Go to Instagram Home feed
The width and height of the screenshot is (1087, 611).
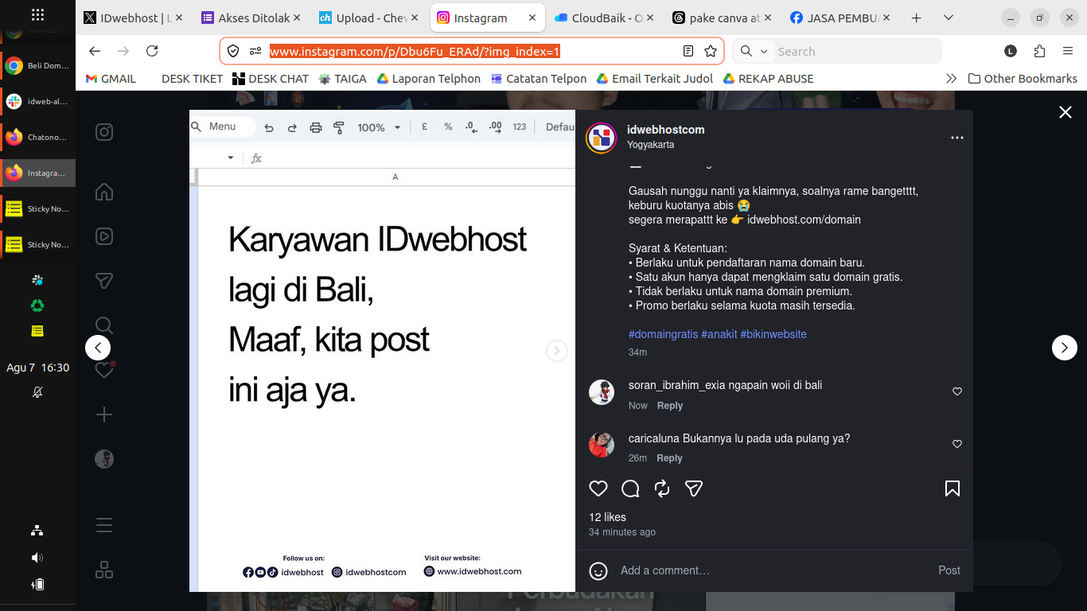(104, 192)
